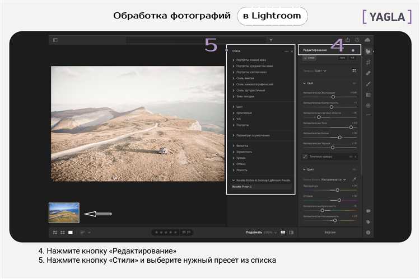Switch to single photo detail view
Viewport: 420px width, 279px height.
click(71, 233)
